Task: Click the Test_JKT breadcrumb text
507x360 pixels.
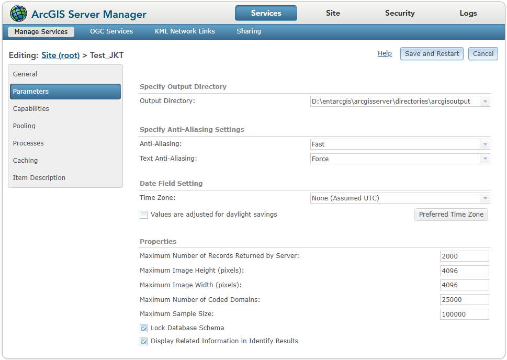Action: (107, 55)
